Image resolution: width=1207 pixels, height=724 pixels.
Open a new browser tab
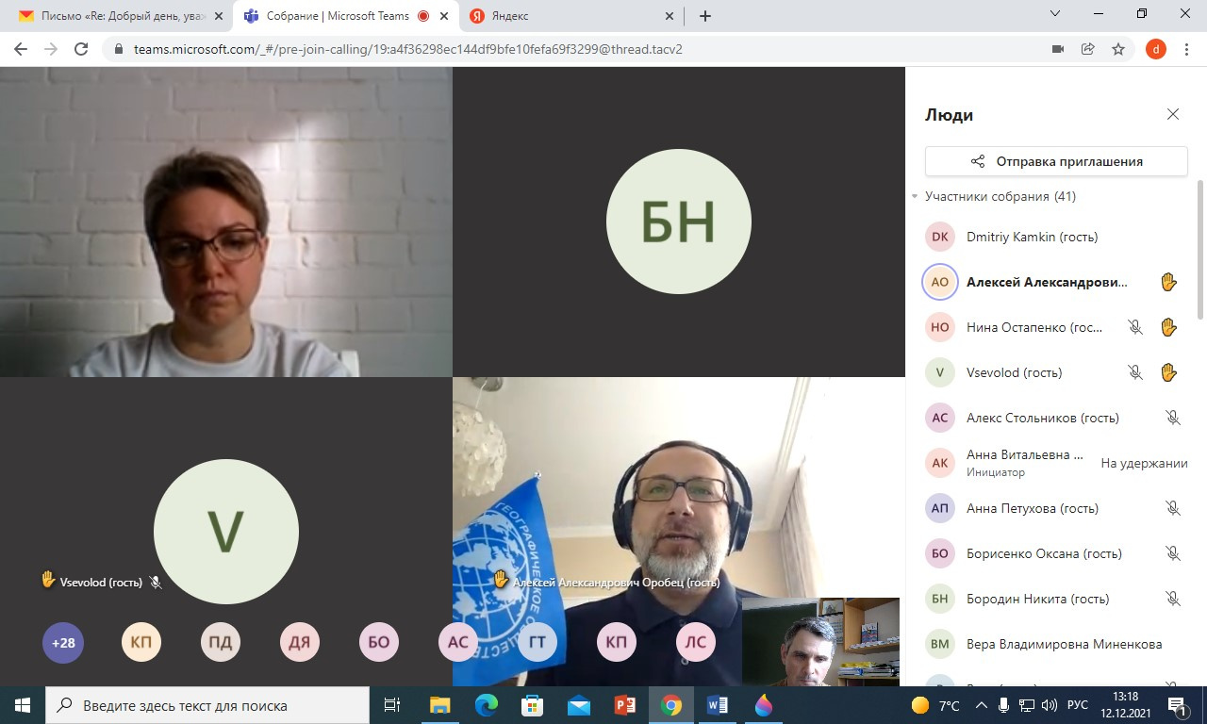pyautogui.click(x=704, y=16)
